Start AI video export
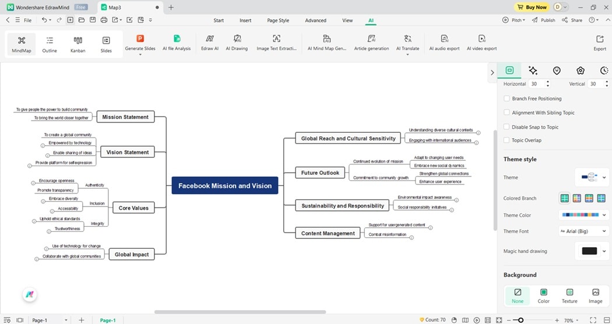 [x=481, y=43]
